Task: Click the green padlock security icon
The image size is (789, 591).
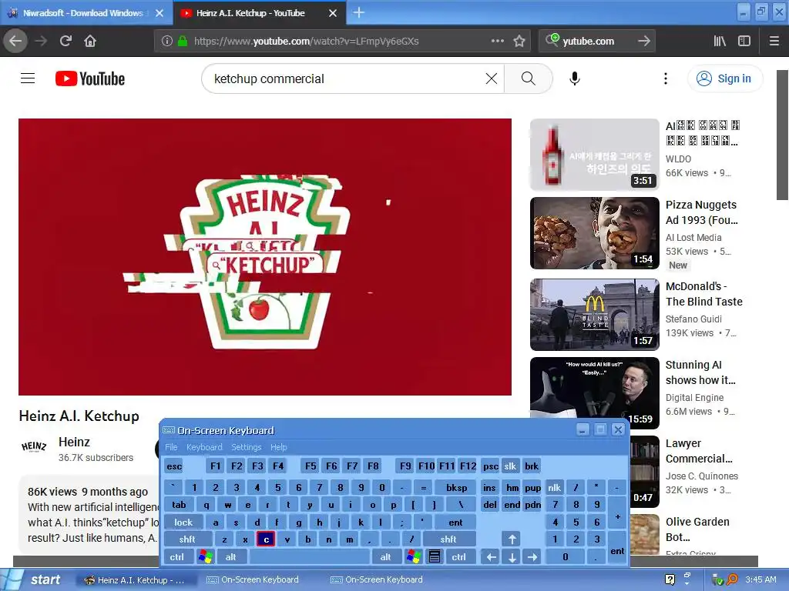Action: pyautogui.click(x=182, y=42)
